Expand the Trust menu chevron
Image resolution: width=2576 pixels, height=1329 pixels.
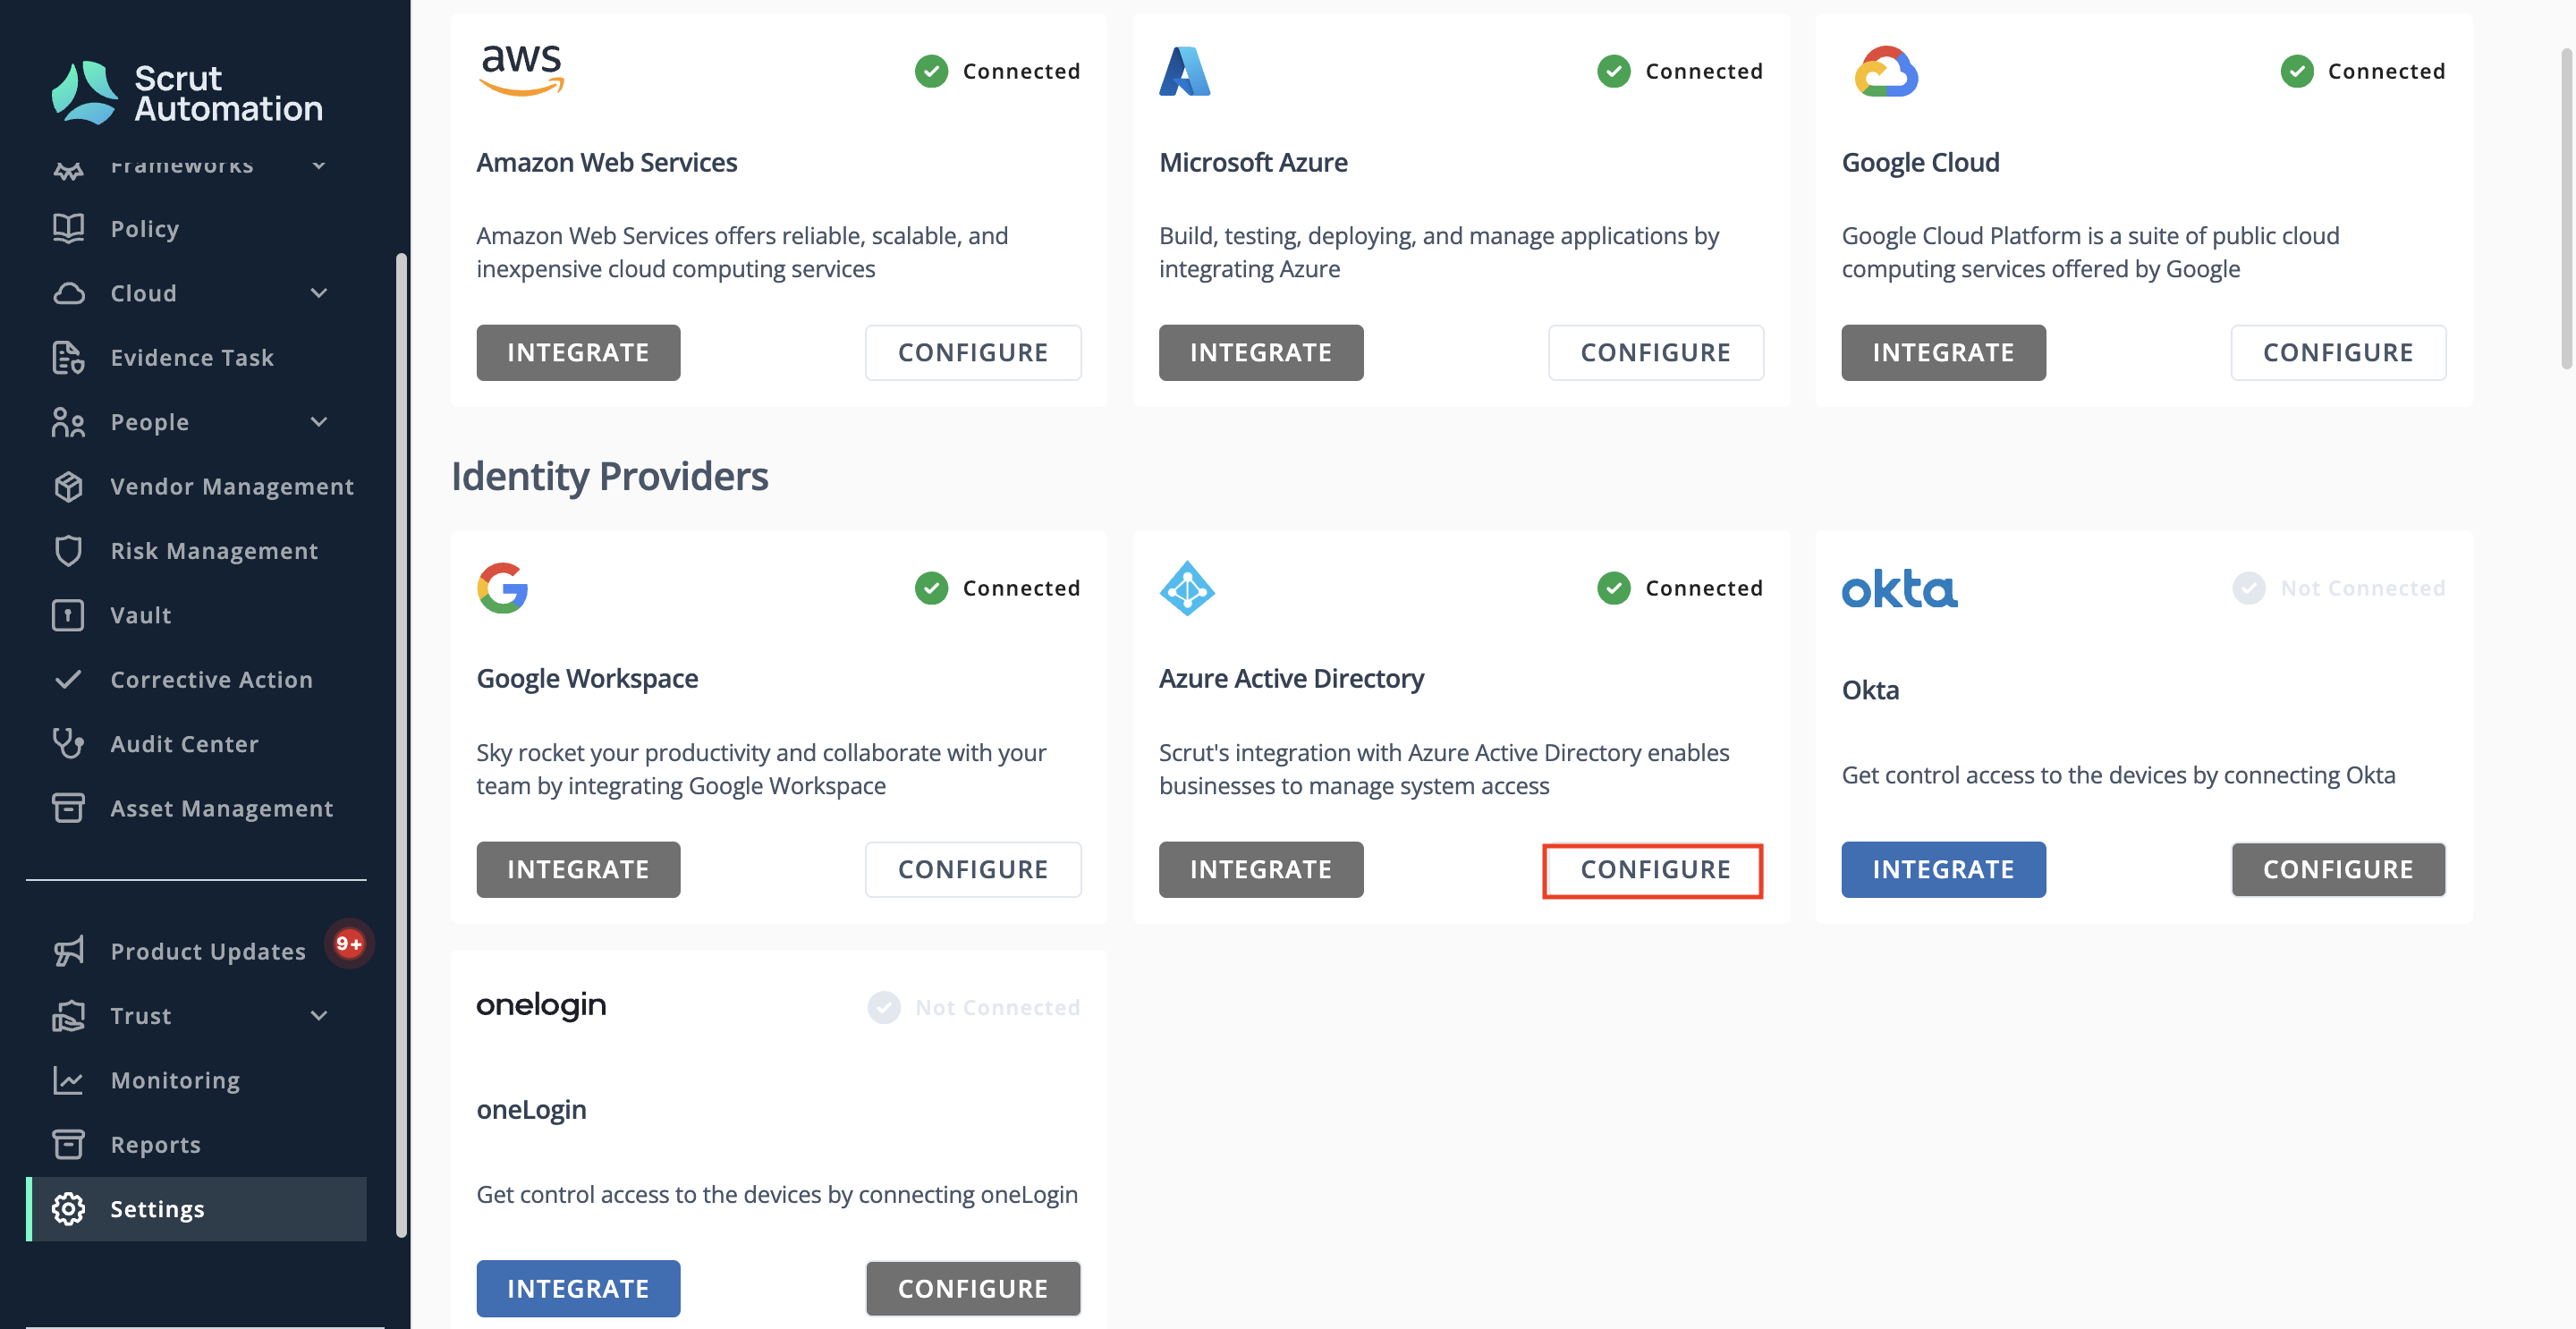pos(319,1015)
